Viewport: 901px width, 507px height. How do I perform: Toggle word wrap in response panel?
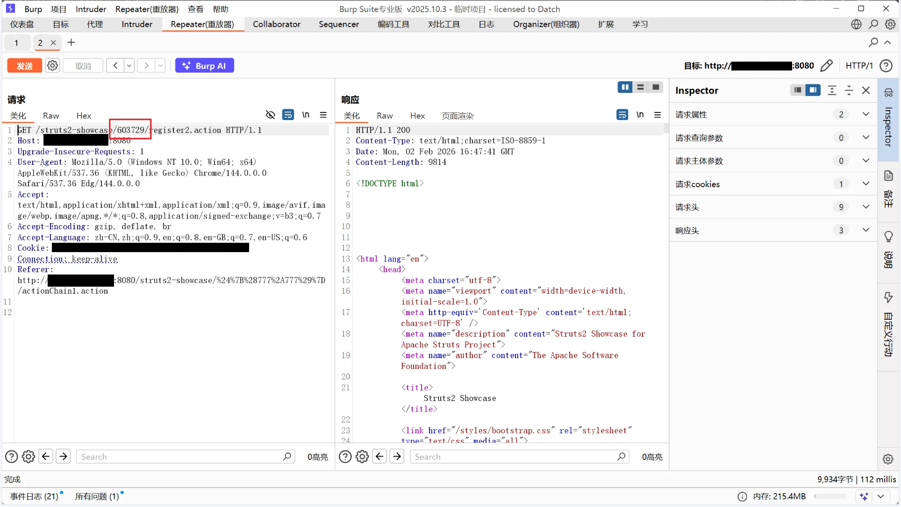[x=622, y=115]
